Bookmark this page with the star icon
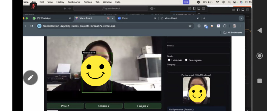 point(190,26)
